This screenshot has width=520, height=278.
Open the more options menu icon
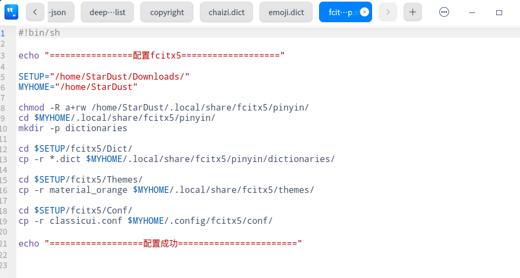[x=444, y=12]
